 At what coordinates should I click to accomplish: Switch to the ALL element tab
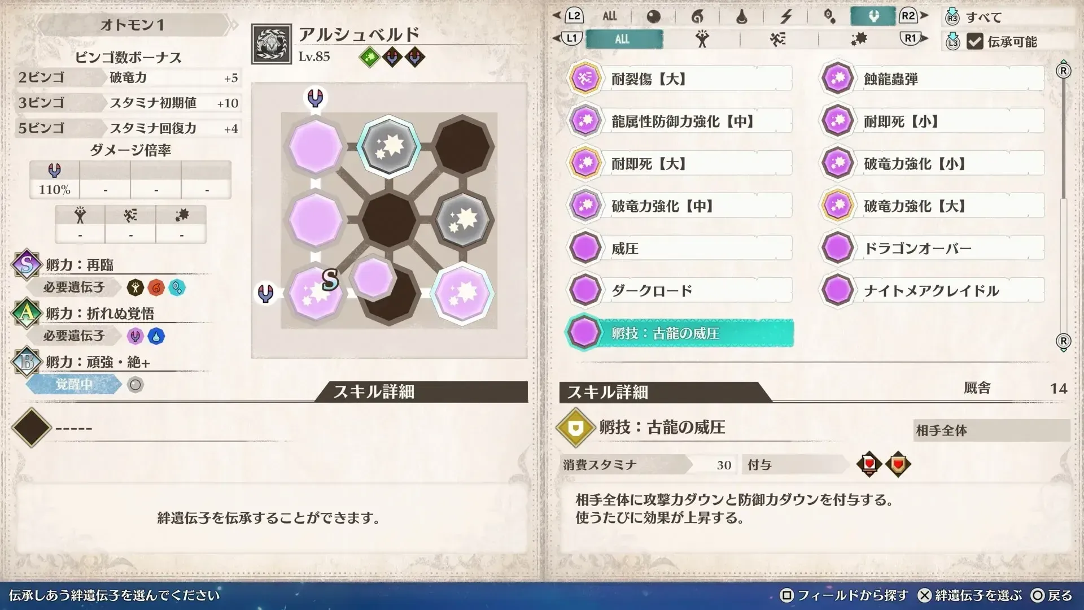coord(609,16)
